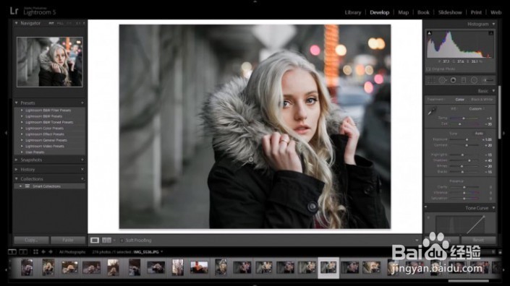Click the Go Forward arrow above filmstrip

point(51,252)
